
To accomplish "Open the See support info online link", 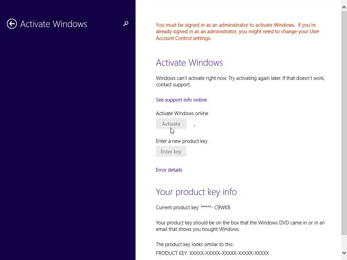I will [181, 100].
